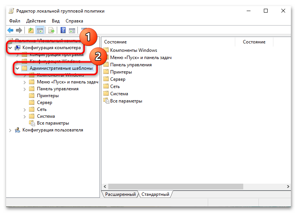
Task: Select Сеть in the tree
Action: pyautogui.click(x=42, y=109)
